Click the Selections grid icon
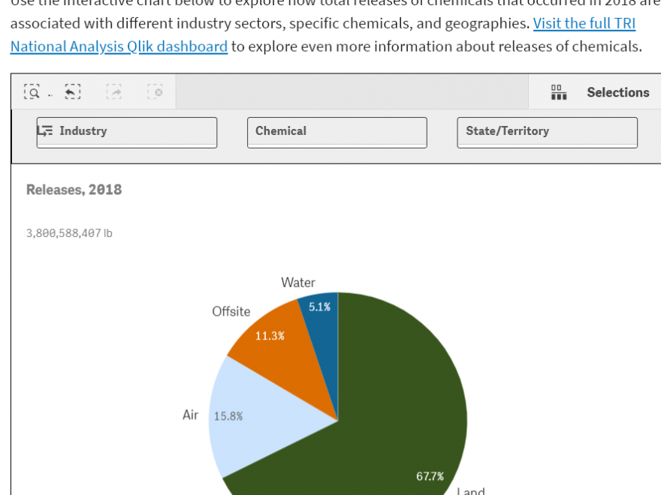The image size is (661, 495). (x=559, y=92)
